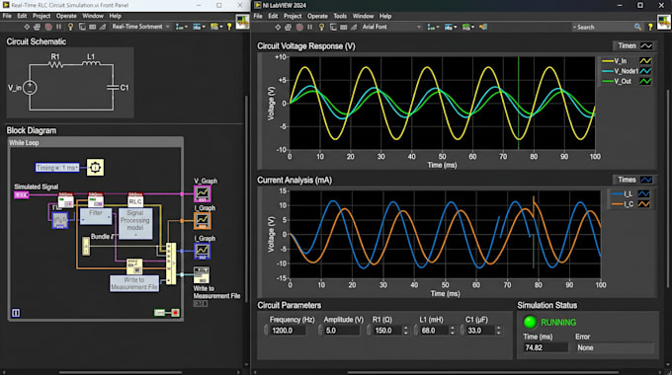This screenshot has width=672, height=375.
Task: Click Run Continuously in NI LabVIEW 2024 toolbar
Action: [x=289, y=27]
